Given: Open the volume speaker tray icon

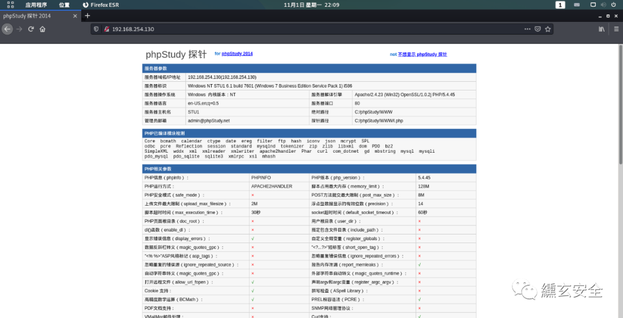Looking at the screenshot, I should (x=603, y=5).
